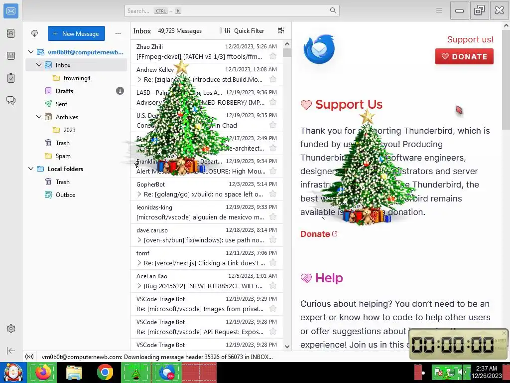Collapse the Archives folder
The width and height of the screenshot is (510, 383).
39,117
